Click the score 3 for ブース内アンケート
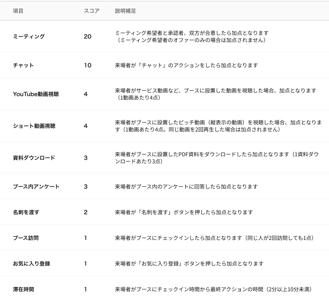Viewport: 329px width, 301px height. tap(86, 187)
